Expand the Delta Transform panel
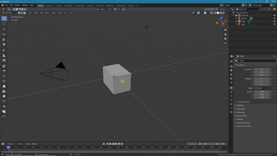Image resolution: width=277 pixels, height=156 pixels. (244, 102)
